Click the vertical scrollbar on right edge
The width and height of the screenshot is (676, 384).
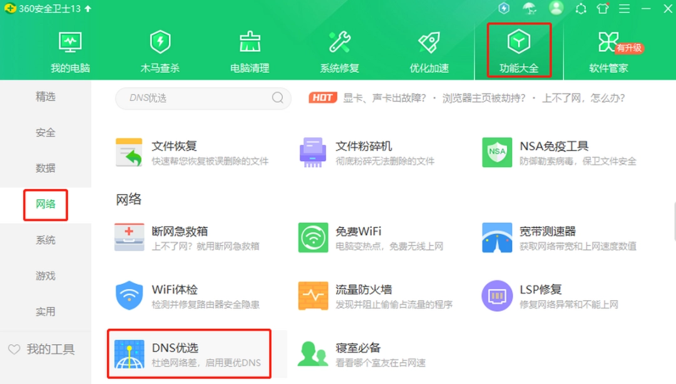tap(673, 221)
